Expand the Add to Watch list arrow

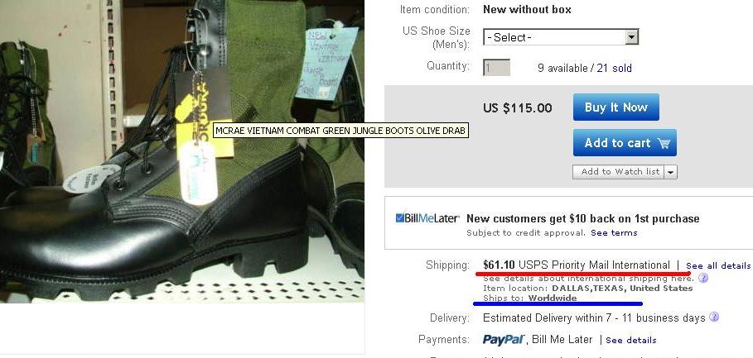671,172
